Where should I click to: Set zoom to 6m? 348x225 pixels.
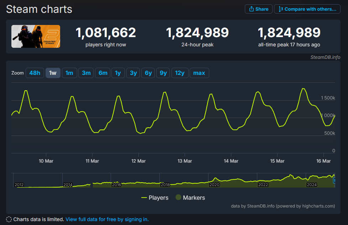(103, 73)
